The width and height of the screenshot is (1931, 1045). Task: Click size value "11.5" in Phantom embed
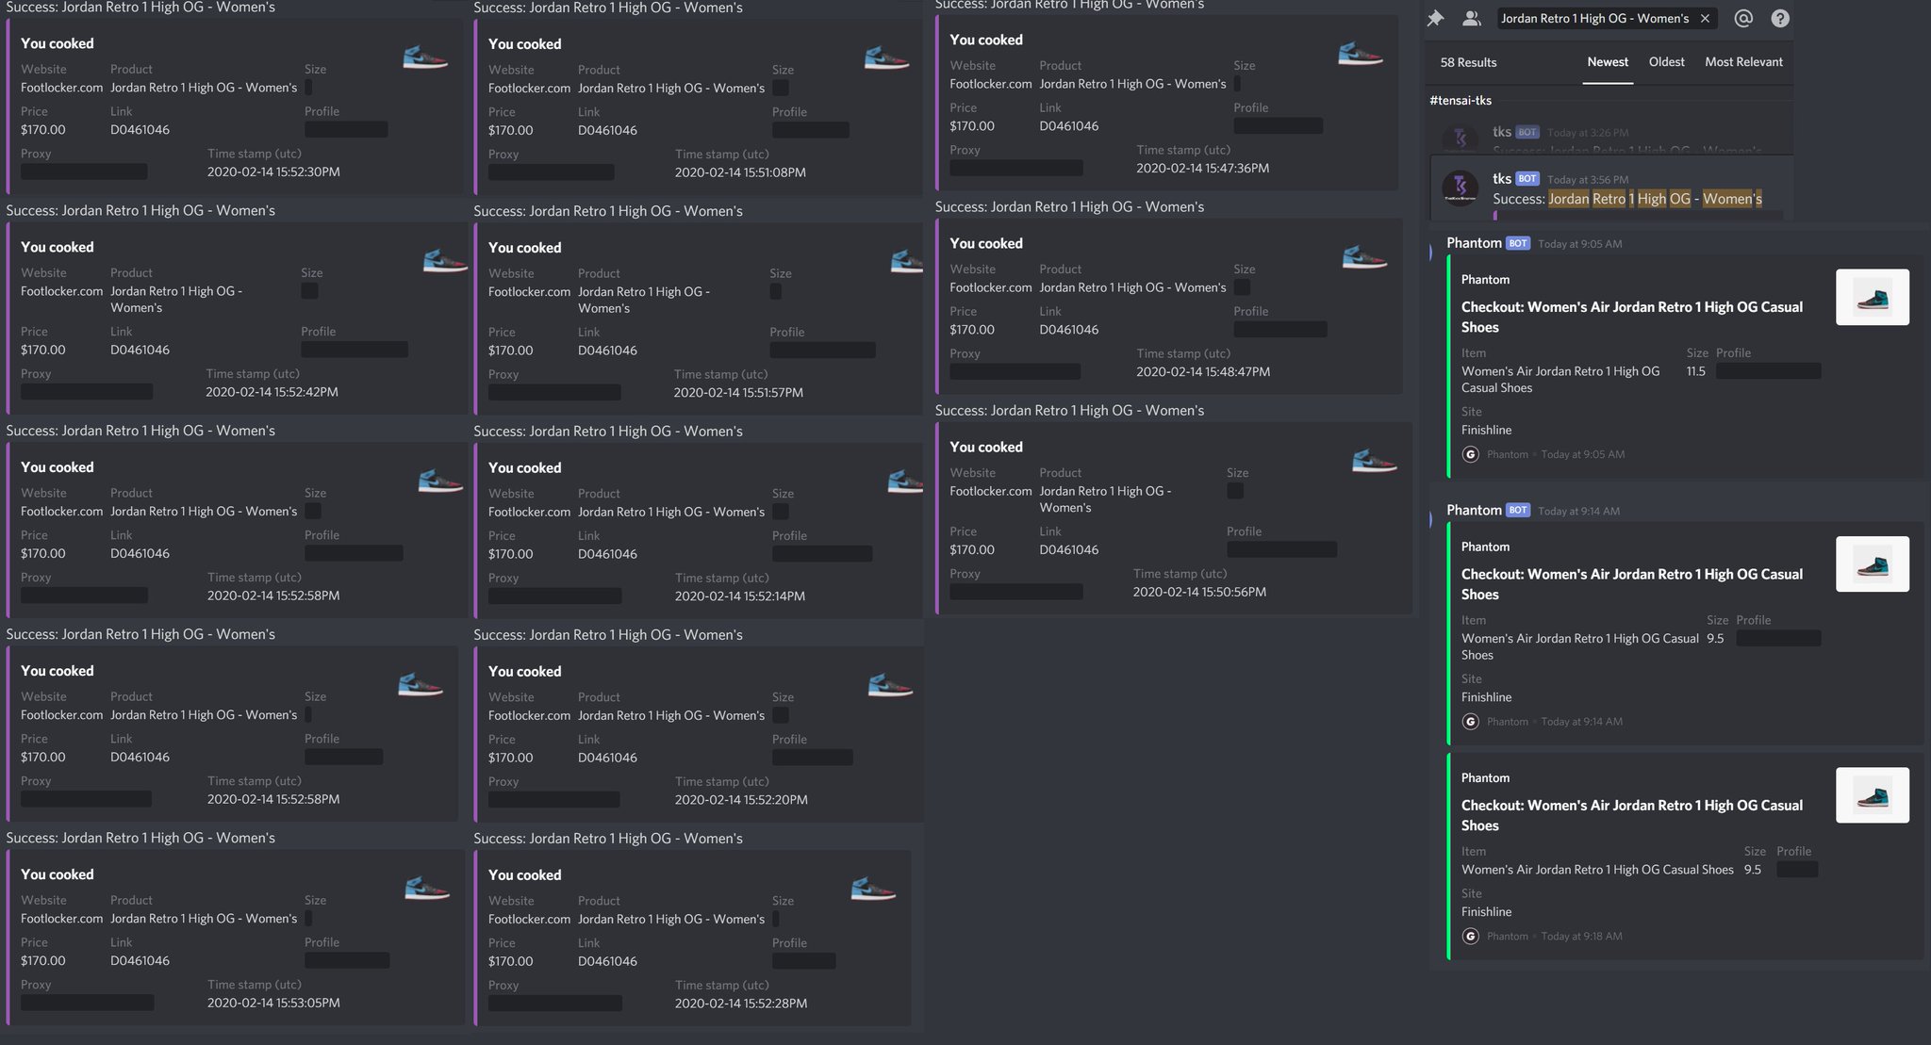(x=1695, y=371)
